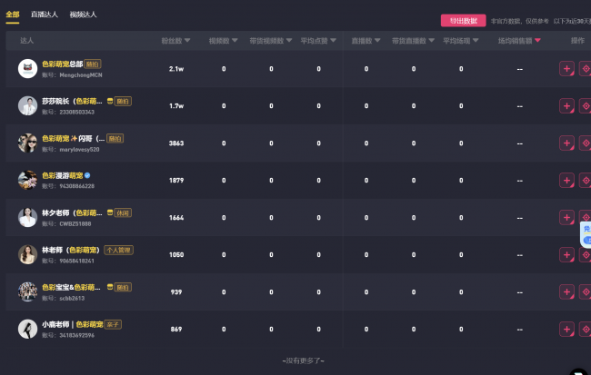Viewport: 591px width, 375px height.
Task: Click account text CWBZ51888
Action: click(x=75, y=223)
